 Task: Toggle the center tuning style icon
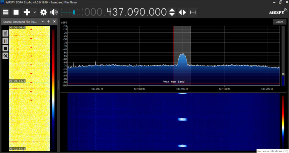182,12
